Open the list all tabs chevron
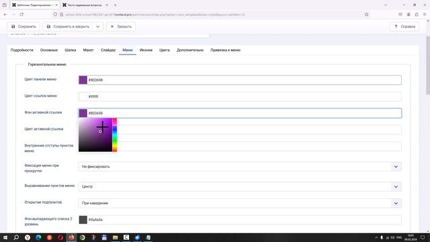This screenshot has height=242, width=430. click(385, 5)
